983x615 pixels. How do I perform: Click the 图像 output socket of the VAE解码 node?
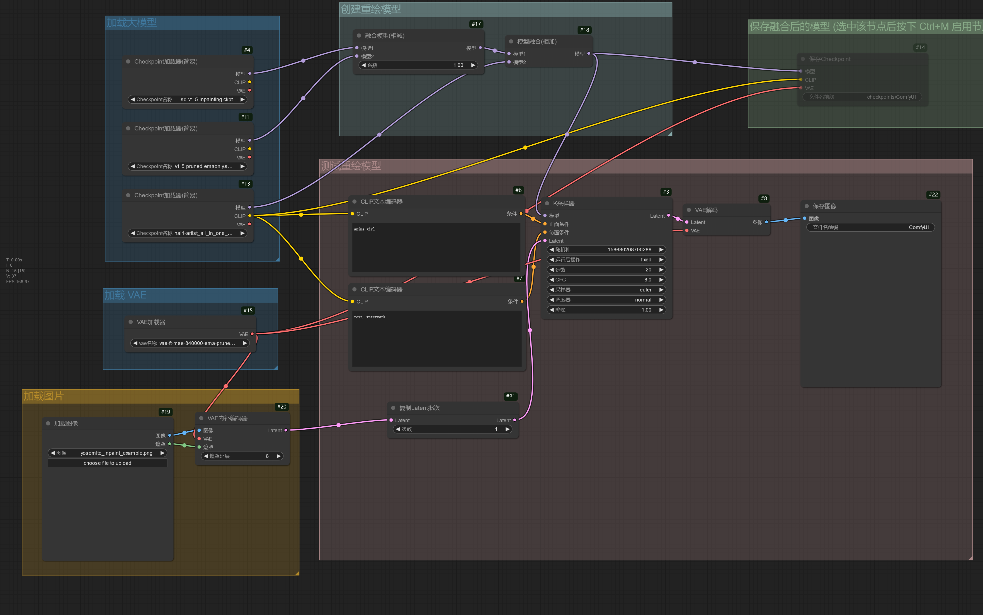[x=767, y=222]
